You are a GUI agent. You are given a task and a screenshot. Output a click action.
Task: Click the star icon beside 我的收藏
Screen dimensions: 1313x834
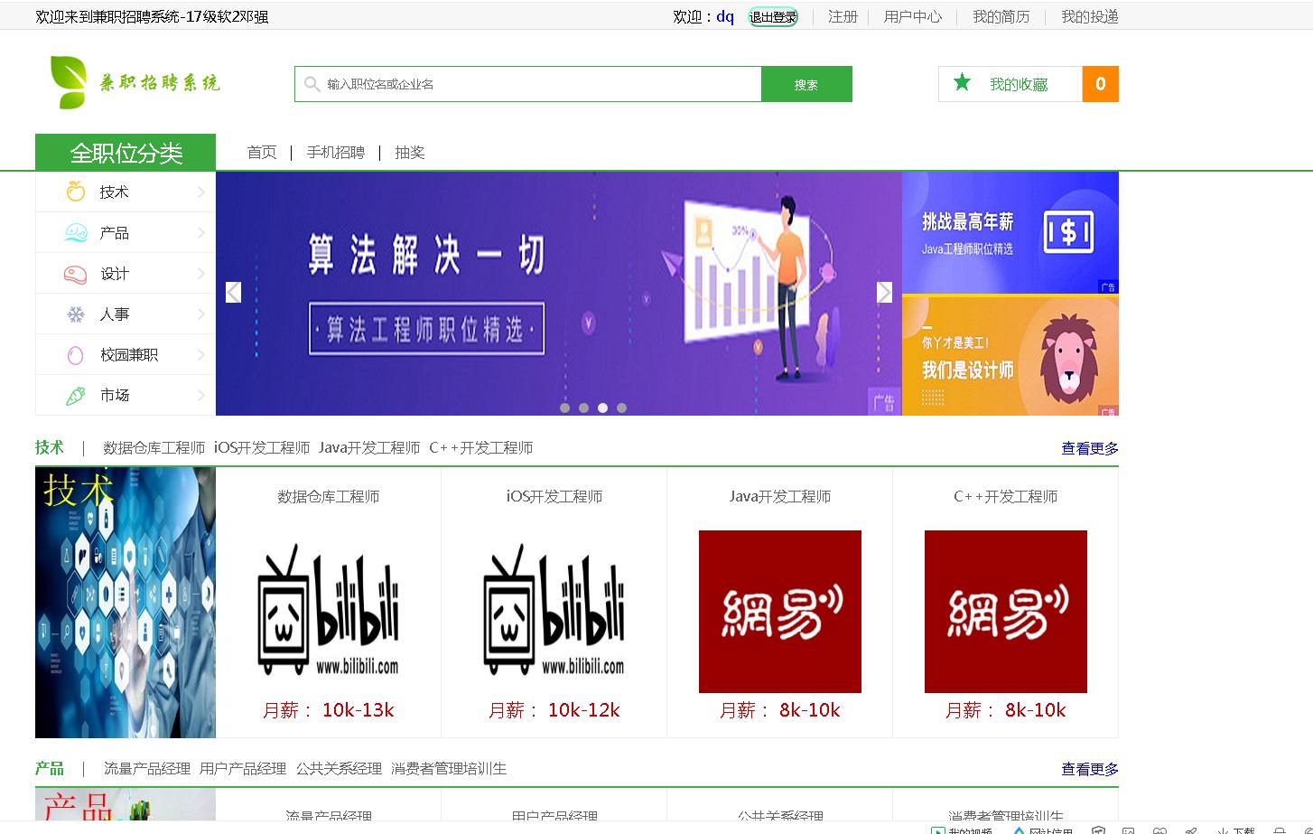[962, 83]
